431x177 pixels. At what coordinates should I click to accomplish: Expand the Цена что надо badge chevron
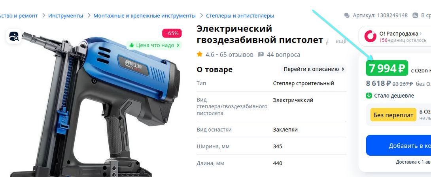[x=178, y=45]
